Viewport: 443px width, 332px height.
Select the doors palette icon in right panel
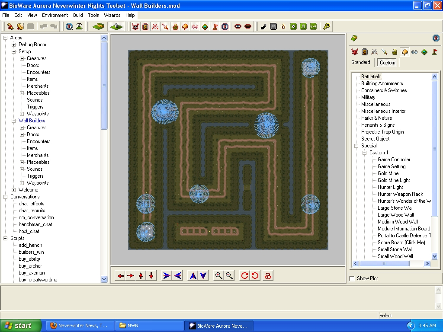coord(365,52)
